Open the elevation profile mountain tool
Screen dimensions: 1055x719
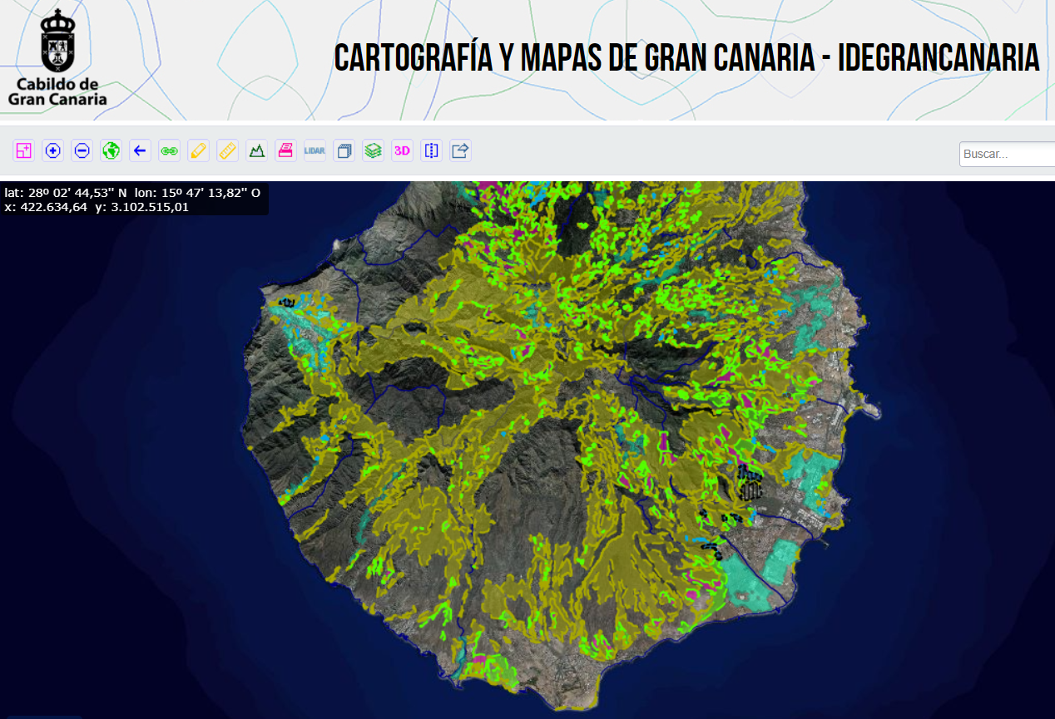point(256,150)
